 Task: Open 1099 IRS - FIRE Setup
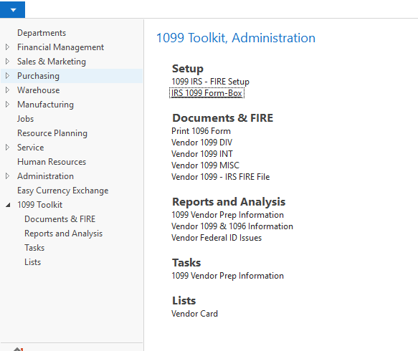210,82
